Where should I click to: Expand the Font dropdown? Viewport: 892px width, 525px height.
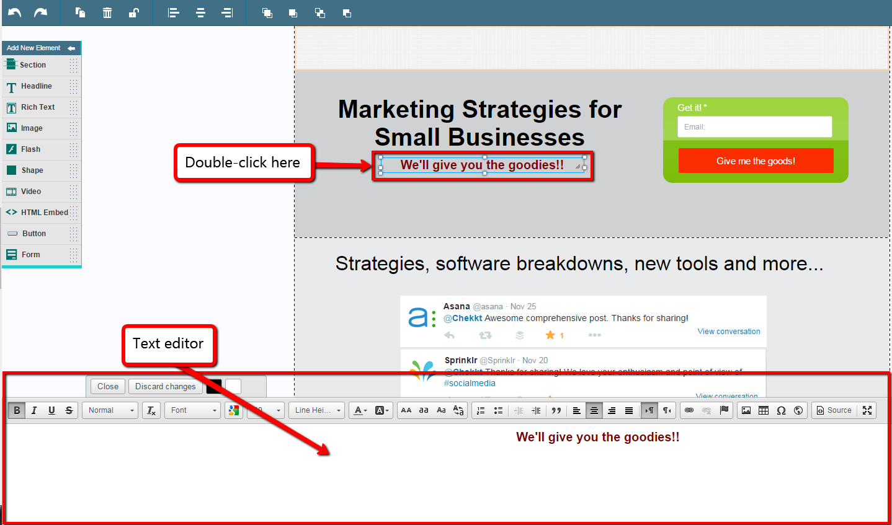click(x=192, y=410)
